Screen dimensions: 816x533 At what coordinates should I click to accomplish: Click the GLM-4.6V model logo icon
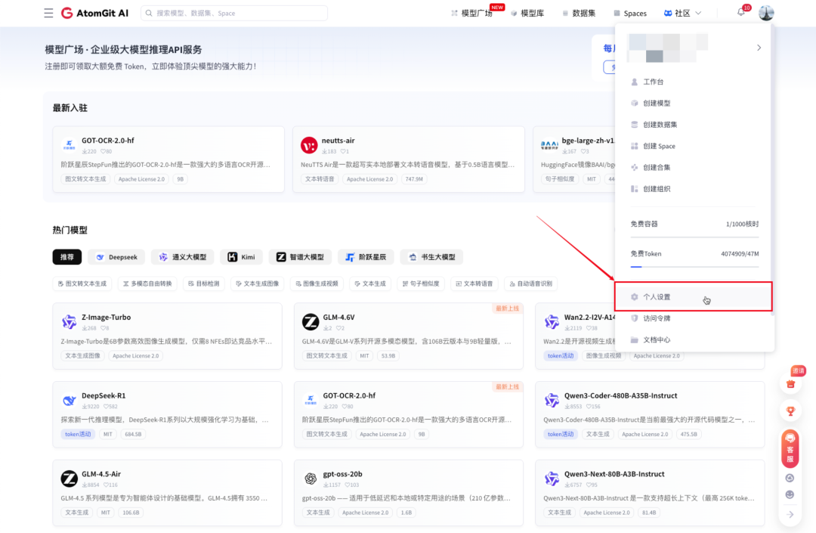311,321
